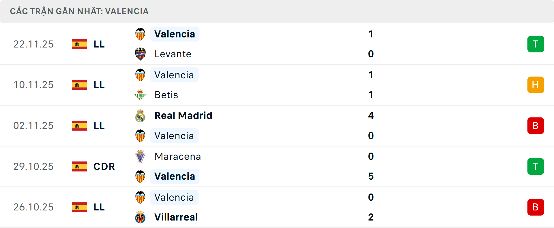
Task: Click green T badge for Maracena match
Action: (x=535, y=166)
